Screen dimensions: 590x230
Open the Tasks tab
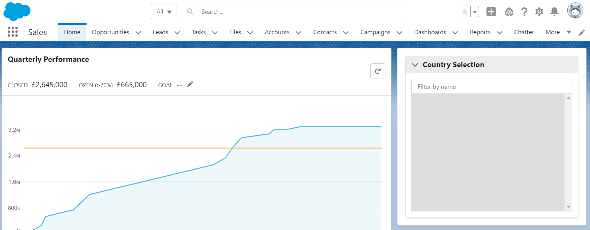coord(199,32)
